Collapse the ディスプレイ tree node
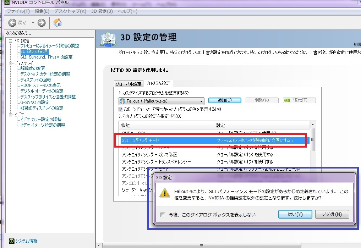 point(11,64)
